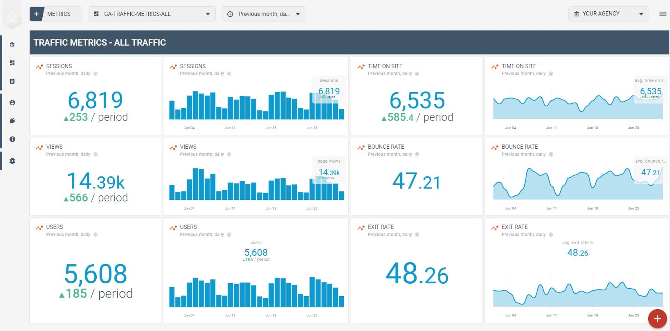Click the trend icon on the EXIT RATE line chart widget
670x331 pixels.
[495, 228]
